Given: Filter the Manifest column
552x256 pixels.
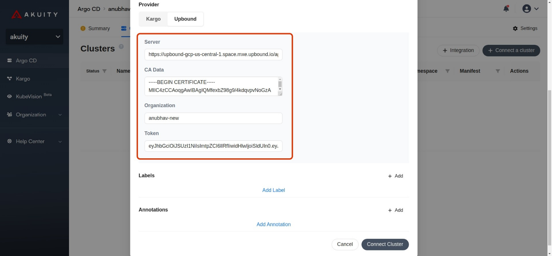Looking at the screenshot, I should [498, 71].
